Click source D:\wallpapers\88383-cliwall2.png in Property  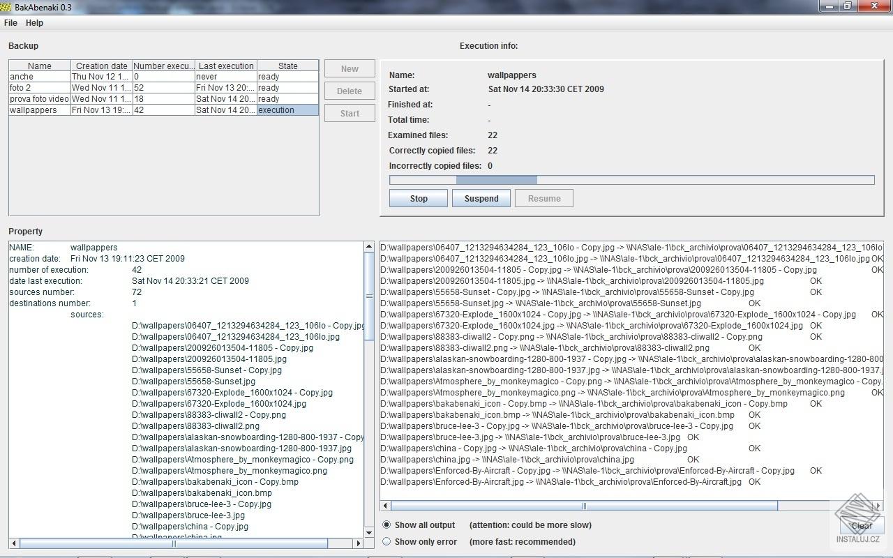coord(195,425)
